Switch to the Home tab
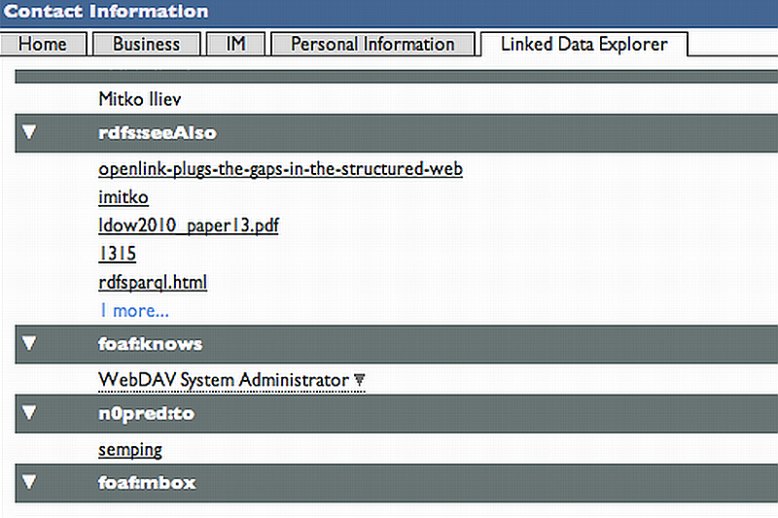Image resolution: width=778 pixels, height=518 pixels. click(43, 44)
